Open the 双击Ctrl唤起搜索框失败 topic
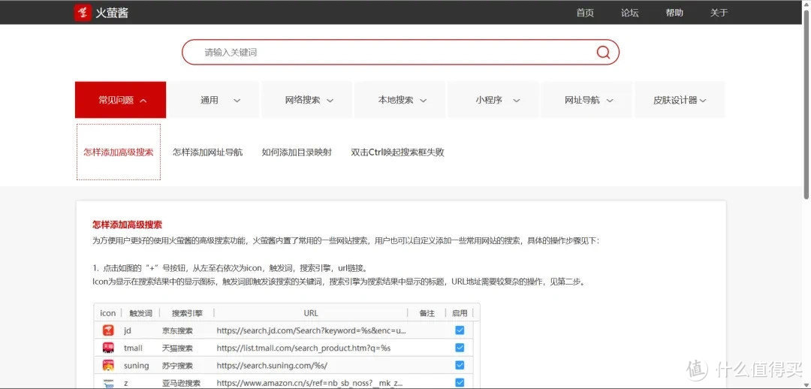Image resolution: width=811 pixels, height=389 pixels. (397, 152)
